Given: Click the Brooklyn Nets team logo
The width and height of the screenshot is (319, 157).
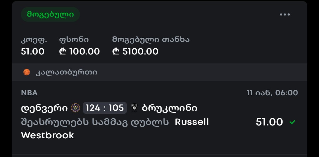Looking at the screenshot, I should pos(134,108).
